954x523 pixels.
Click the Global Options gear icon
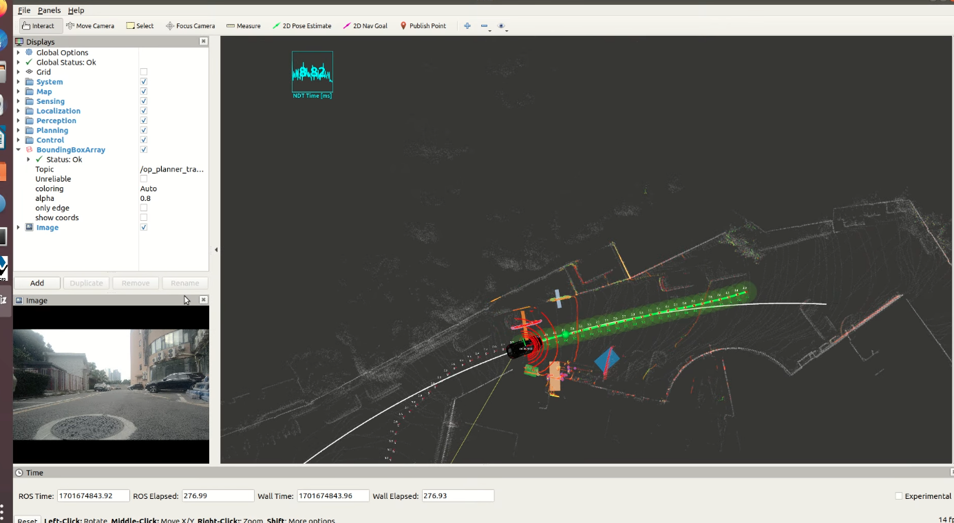(x=29, y=52)
